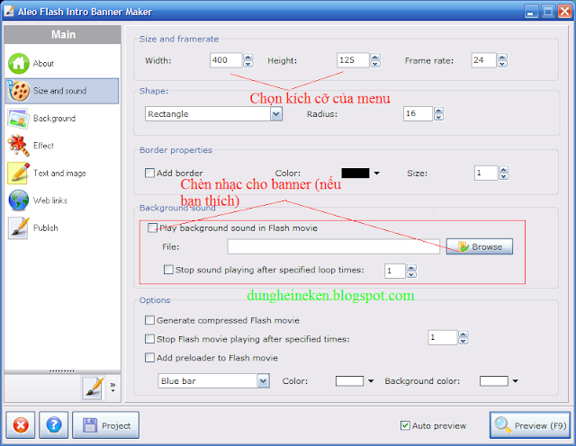Open the border Color dropdown arrow
Screen dimensions: 576x446
tap(376, 174)
